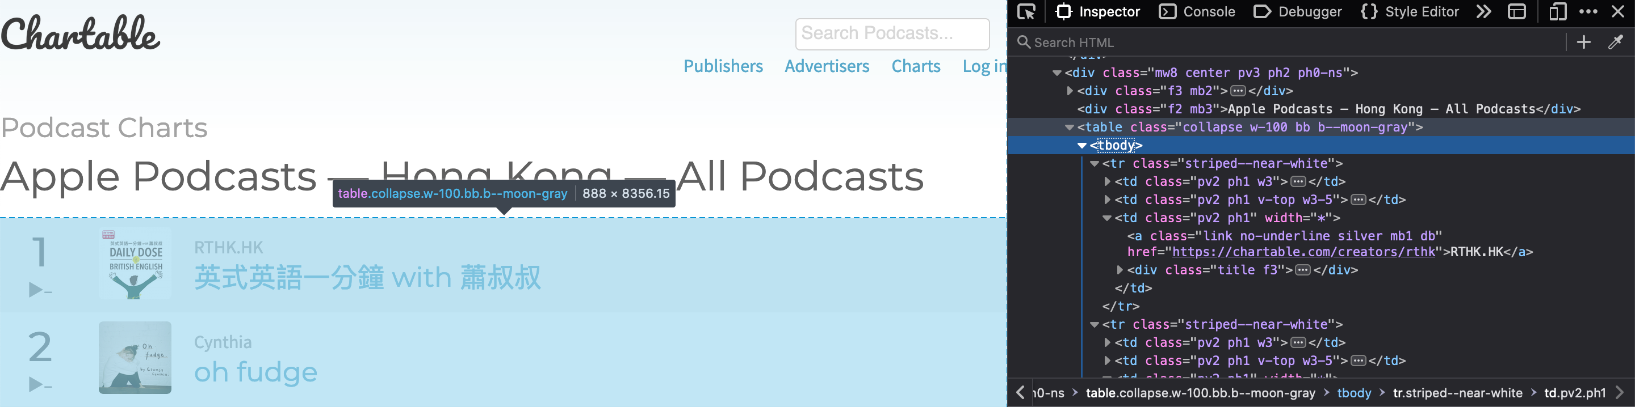Open the more tools chevron menu
This screenshot has width=1635, height=407.
[1483, 12]
